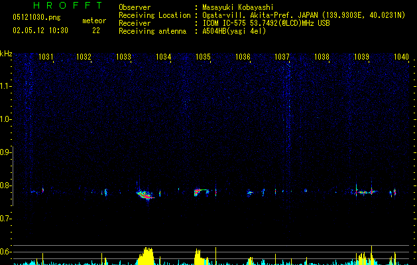Screen dimensions: 417x265
Task: Click the kHz axis unit label
Action: pyautogui.click(x=6, y=54)
